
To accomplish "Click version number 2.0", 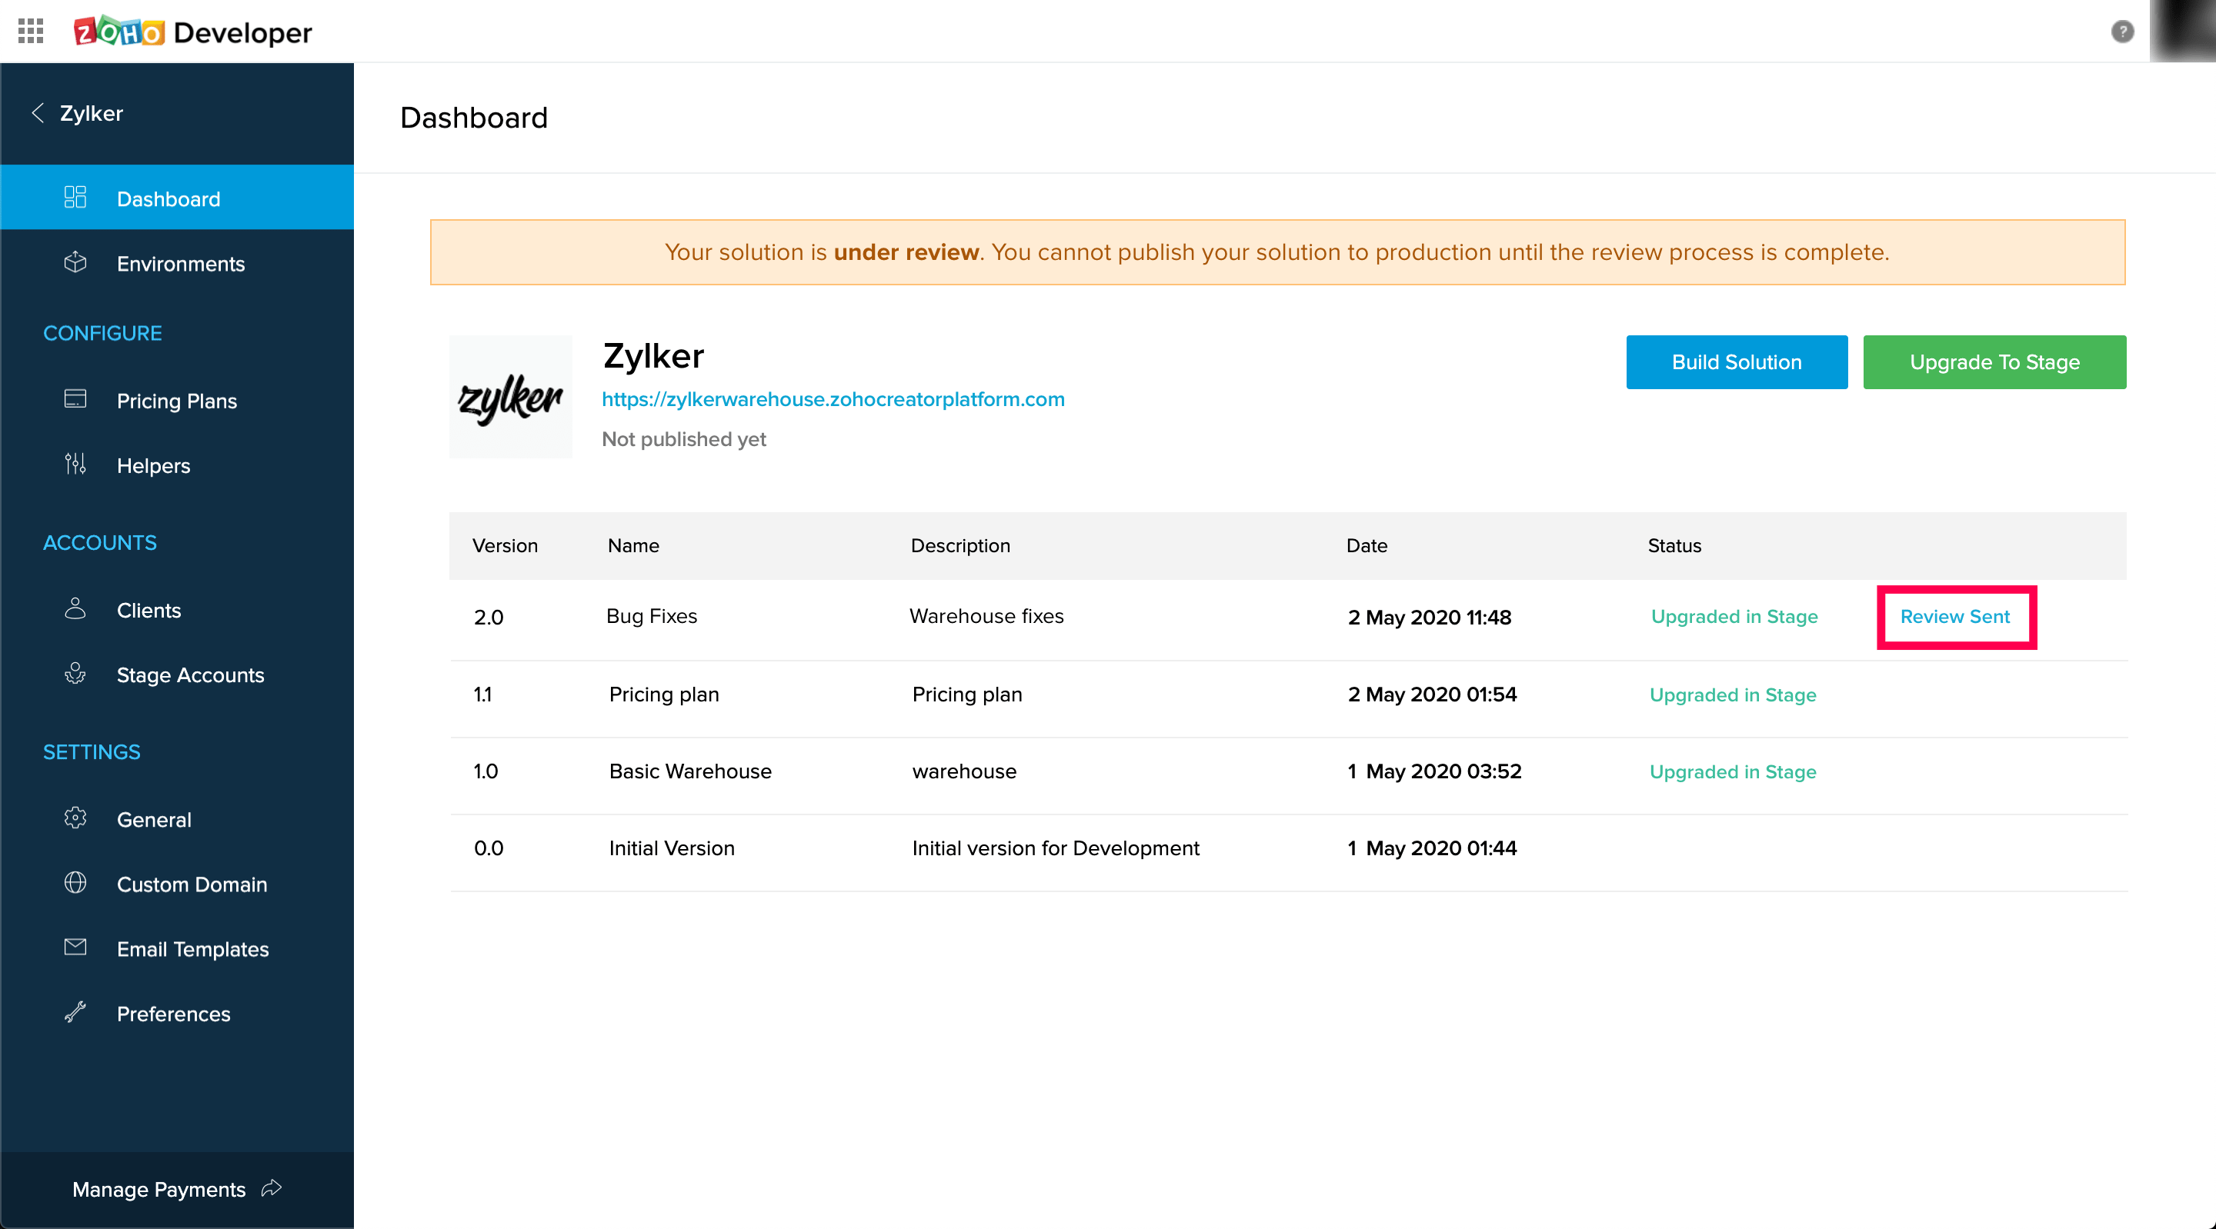I will (x=489, y=617).
